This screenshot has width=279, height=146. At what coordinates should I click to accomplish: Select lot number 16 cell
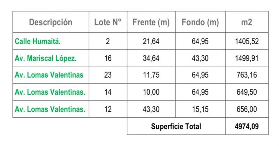pos(108,58)
